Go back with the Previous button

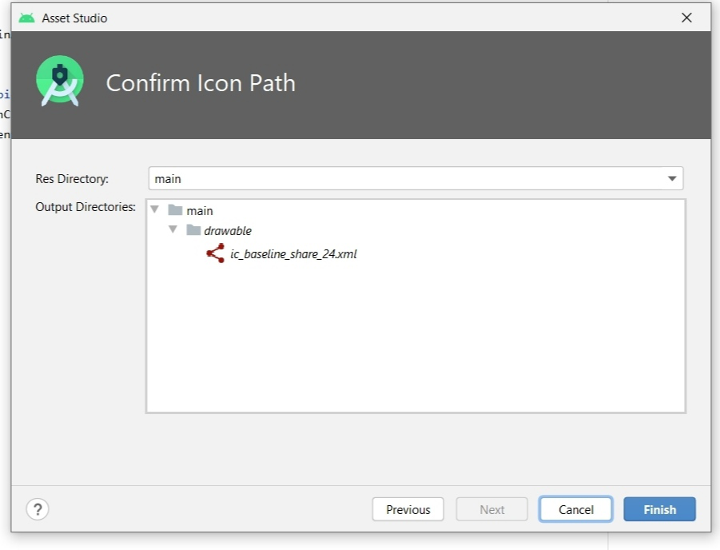pos(408,509)
